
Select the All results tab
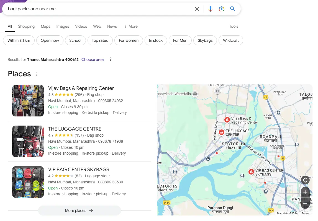tap(10, 26)
